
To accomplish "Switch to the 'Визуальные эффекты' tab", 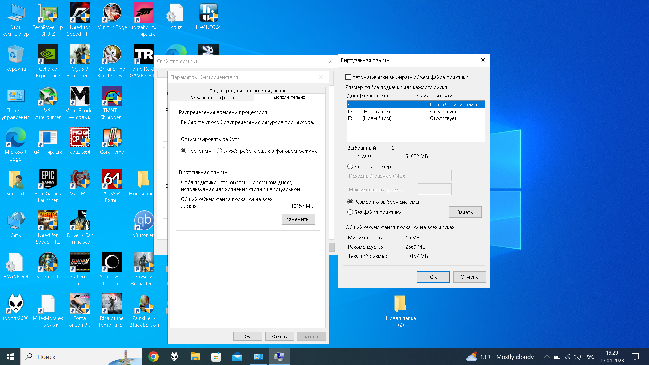I will point(212,98).
